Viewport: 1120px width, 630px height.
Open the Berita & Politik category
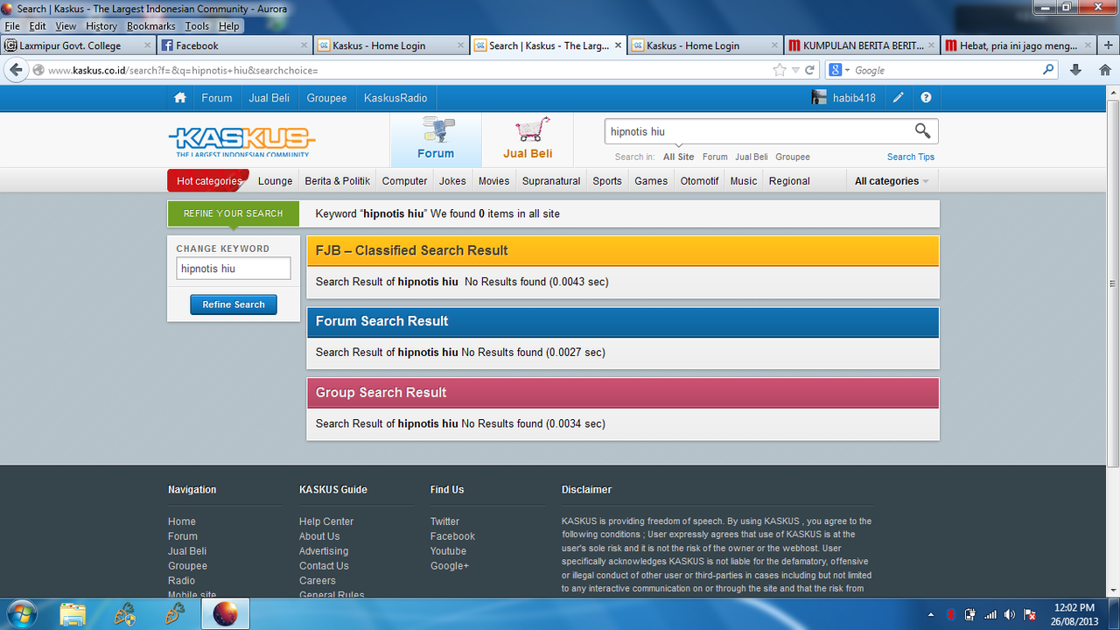(x=337, y=181)
